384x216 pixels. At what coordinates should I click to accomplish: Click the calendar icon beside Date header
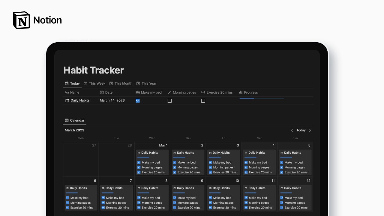coord(102,92)
